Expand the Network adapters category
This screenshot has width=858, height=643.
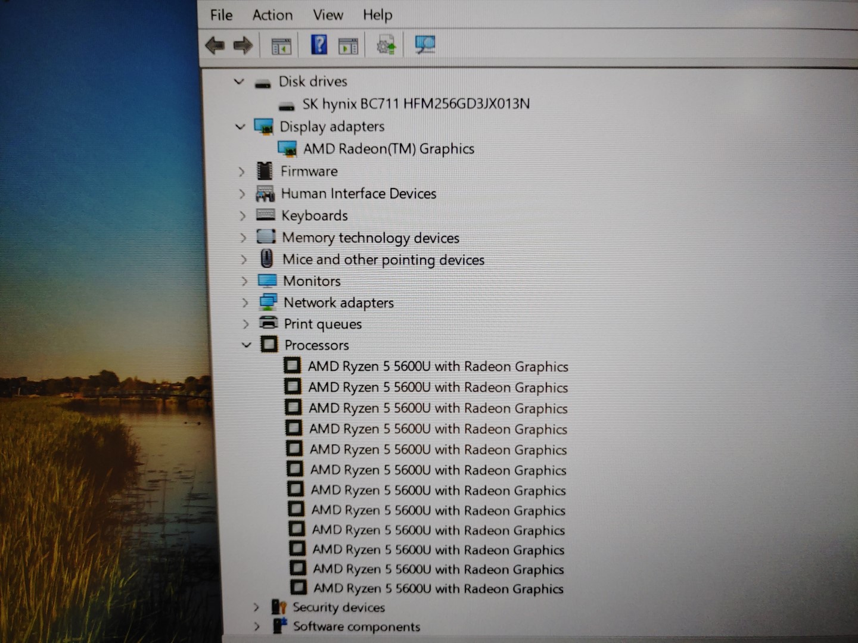[x=245, y=303]
